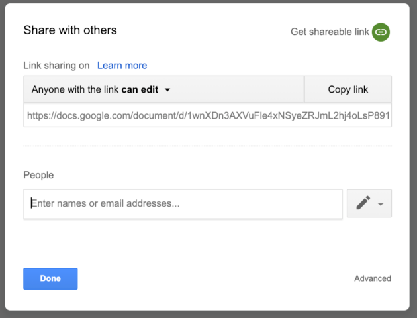Click the 'Link sharing on' status label

click(56, 65)
